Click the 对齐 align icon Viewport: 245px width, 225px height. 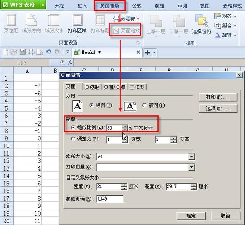point(218,16)
